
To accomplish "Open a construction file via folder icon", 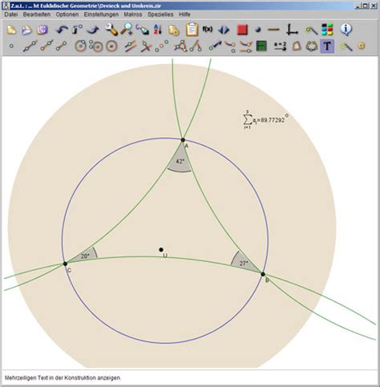I will (26, 30).
